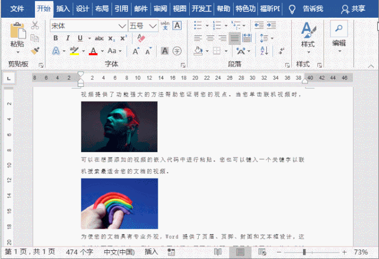Viewport: 379px width, 259px height.
Task: Switch to the 审阅 Review tab
Action: (x=160, y=9)
